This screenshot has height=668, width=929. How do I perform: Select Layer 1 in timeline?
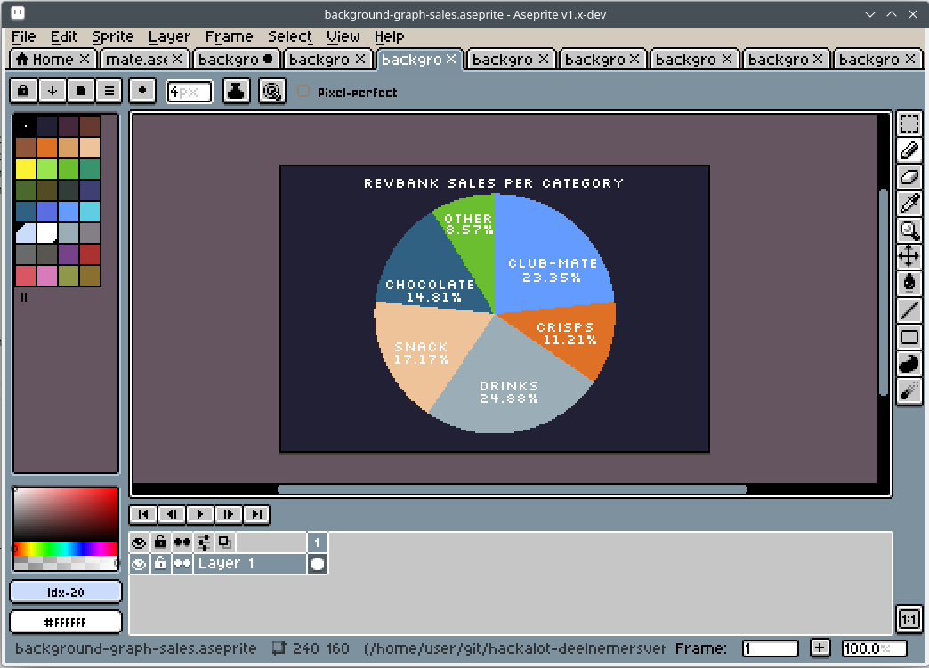250,564
